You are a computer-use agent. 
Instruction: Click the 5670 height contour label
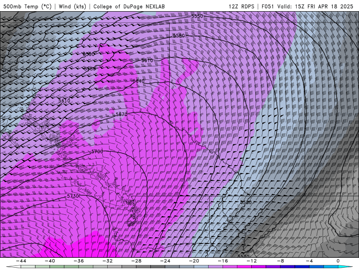(x=121, y=114)
